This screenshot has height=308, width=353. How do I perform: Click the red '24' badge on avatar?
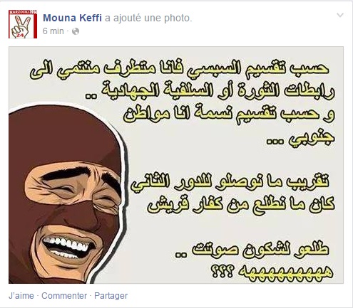tap(20, 36)
